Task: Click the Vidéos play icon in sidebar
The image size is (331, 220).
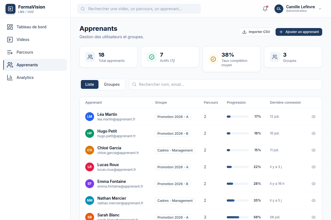Action: coord(10,40)
